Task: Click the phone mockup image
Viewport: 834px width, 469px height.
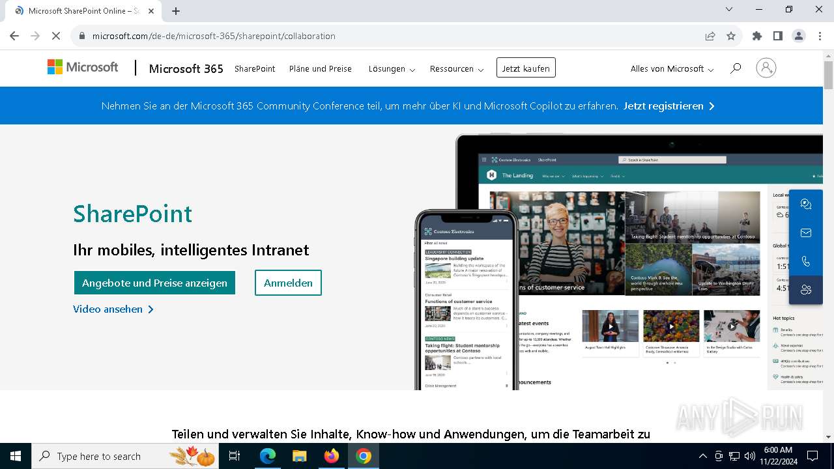Action: click(x=467, y=300)
